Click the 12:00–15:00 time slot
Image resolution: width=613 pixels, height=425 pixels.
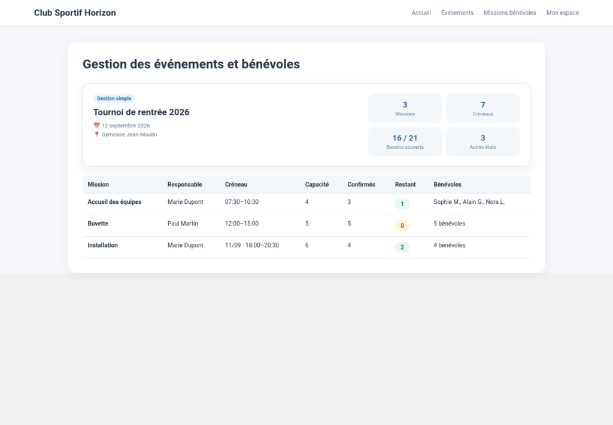tap(242, 224)
